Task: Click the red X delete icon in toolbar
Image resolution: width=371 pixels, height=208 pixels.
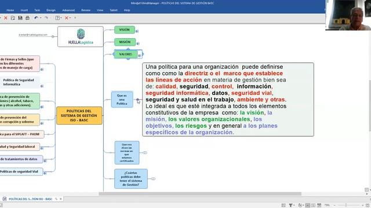Action: click(6, 18)
